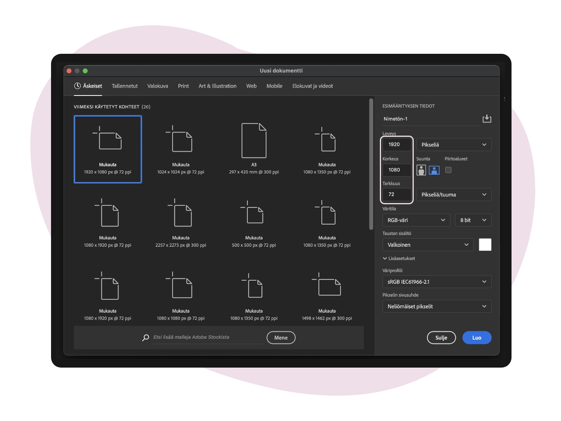
Task: Open the RGB-väri color mode dropdown
Action: point(416,220)
